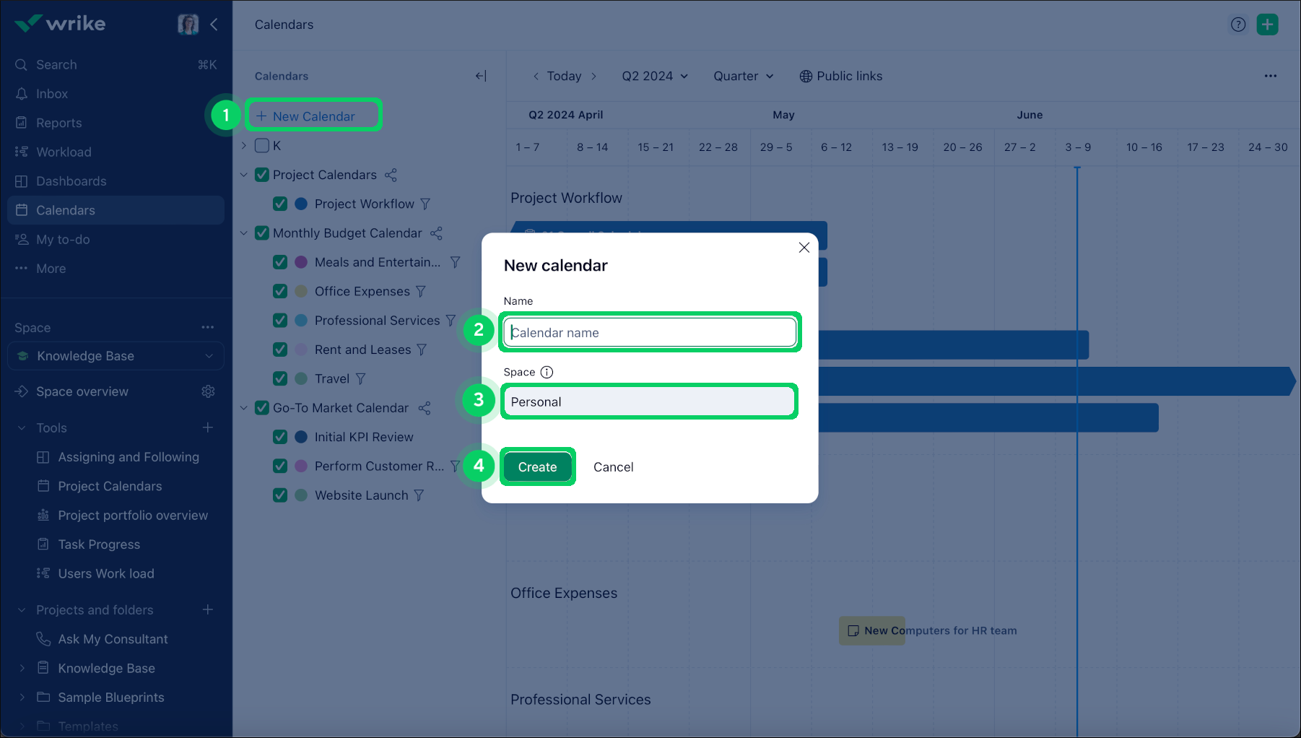Collapse the calendars panel with arrow icon
Image resolution: width=1301 pixels, height=738 pixels.
click(481, 76)
